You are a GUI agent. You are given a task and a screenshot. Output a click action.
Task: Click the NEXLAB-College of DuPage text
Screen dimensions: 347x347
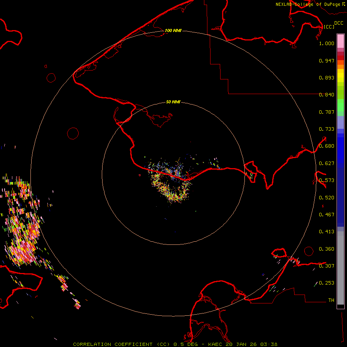click(x=308, y=4)
